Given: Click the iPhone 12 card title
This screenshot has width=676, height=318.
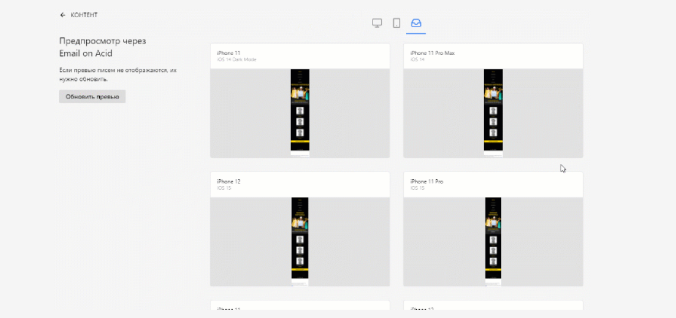Looking at the screenshot, I should [228, 181].
